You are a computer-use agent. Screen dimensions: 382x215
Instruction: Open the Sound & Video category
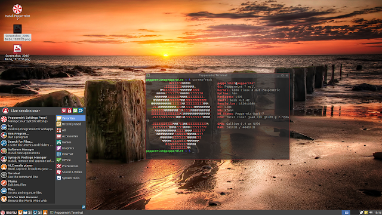[x=70, y=172]
